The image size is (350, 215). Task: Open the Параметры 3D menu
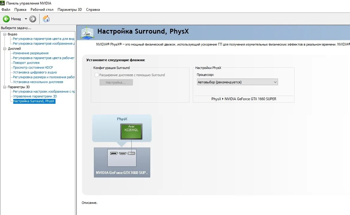click(x=70, y=10)
